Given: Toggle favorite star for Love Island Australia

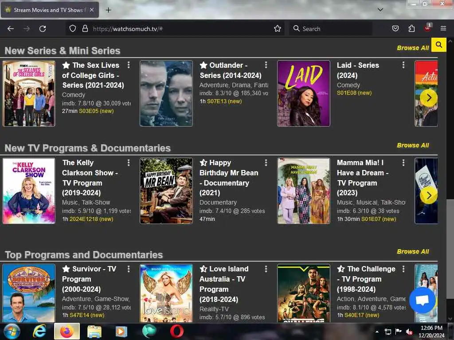Looking at the screenshot, I should point(204,269).
